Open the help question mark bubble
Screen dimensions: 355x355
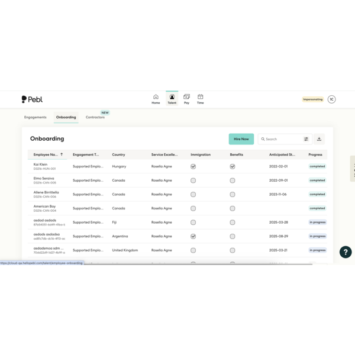pyautogui.click(x=346, y=252)
